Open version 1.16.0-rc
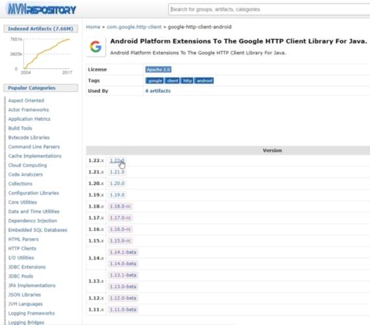 (x=120, y=229)
